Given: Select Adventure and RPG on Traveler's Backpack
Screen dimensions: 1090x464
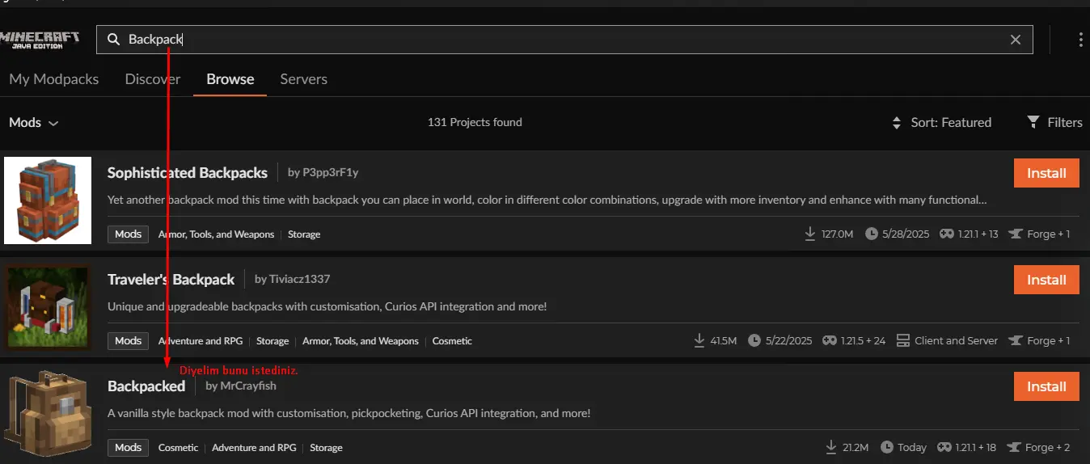Looking at the screenshot, I should (202, 341).
